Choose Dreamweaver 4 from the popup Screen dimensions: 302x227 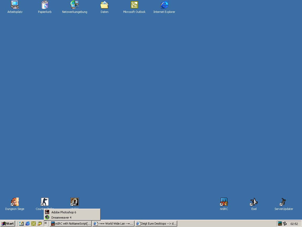61,218
